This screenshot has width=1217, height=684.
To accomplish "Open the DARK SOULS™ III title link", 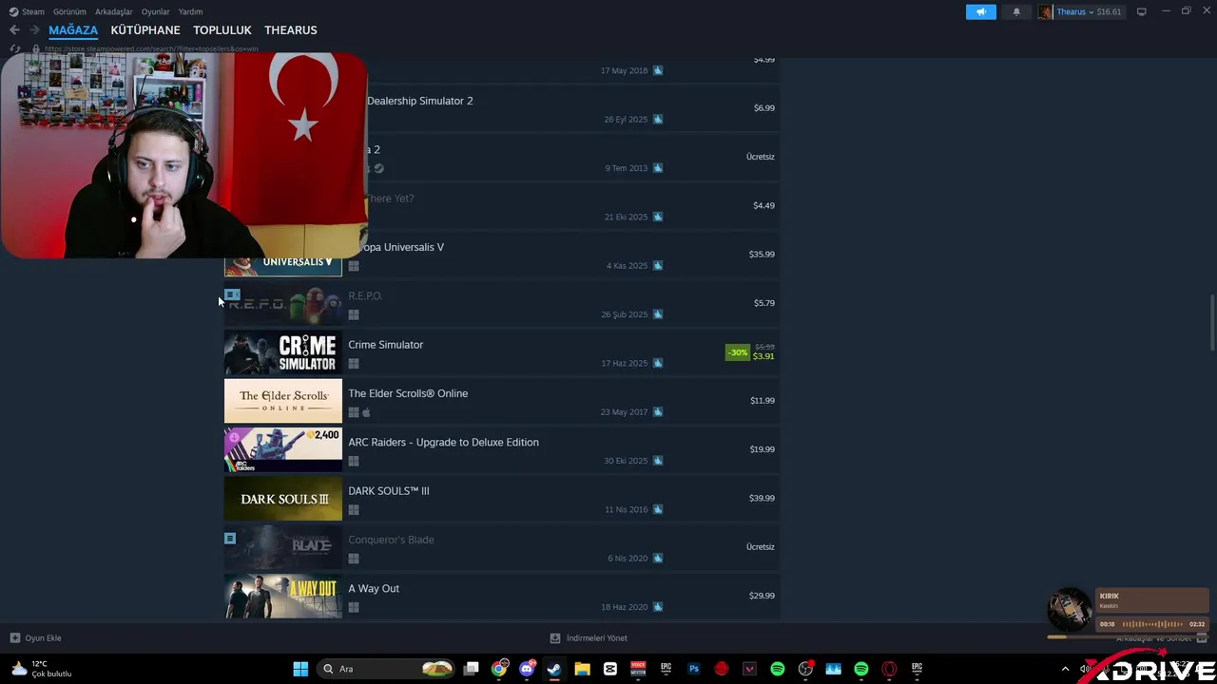I will [x=389, y=491].
